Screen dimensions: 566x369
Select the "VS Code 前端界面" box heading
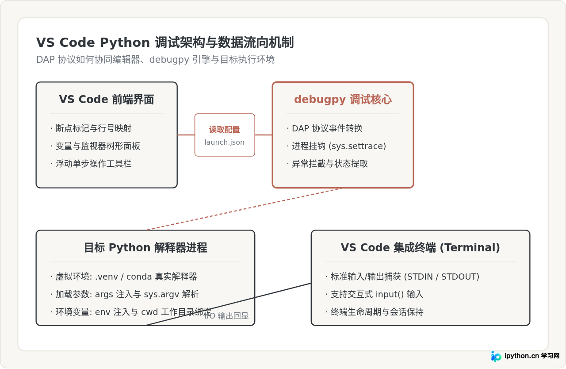(x=107, y=100)
